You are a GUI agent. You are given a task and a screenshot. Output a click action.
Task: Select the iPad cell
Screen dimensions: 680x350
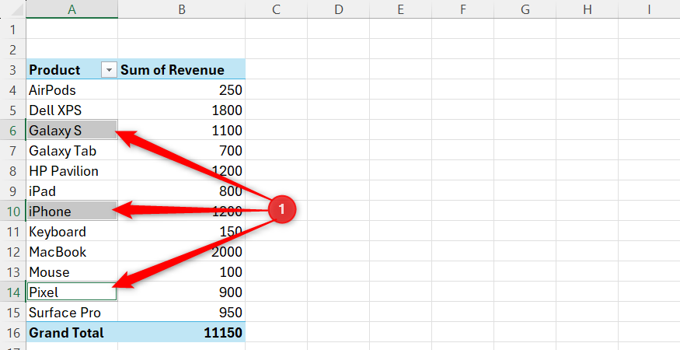72,191
